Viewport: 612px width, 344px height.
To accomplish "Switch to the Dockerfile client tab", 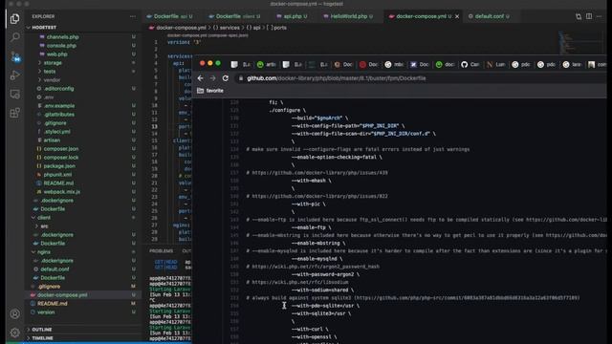I will [234, 16].
